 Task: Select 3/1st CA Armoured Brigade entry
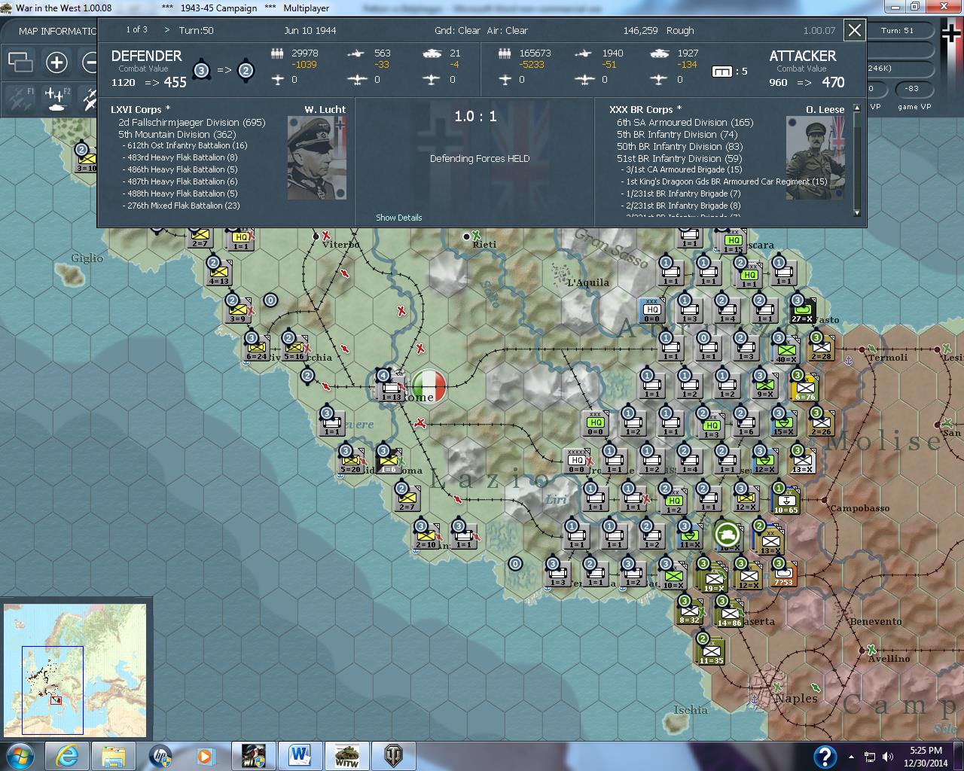tap(683, 169)
